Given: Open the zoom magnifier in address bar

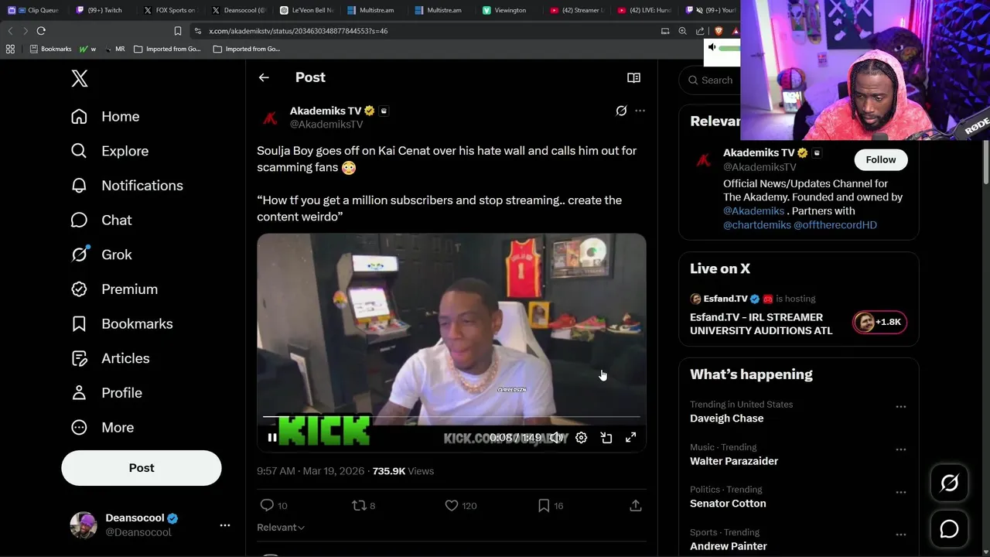Looking at the screenshot, I should pos(682,31).
